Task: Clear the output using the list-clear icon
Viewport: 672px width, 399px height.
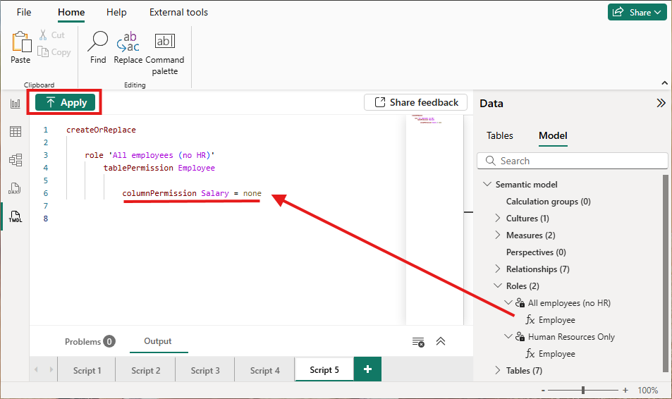Action: click(x=418, y=342)
